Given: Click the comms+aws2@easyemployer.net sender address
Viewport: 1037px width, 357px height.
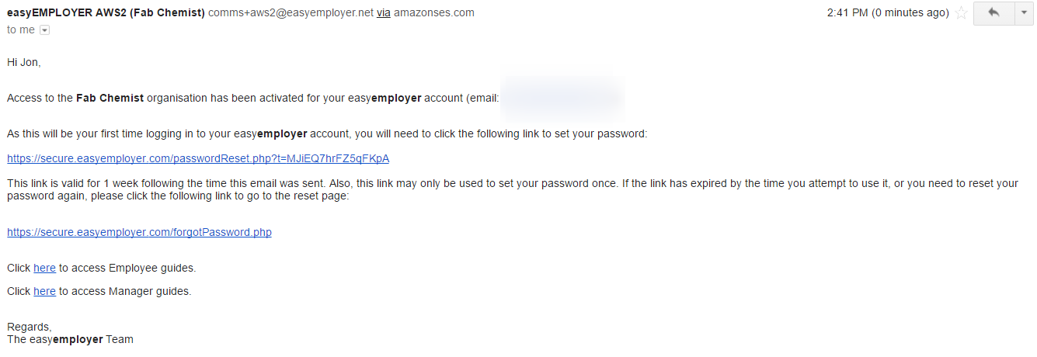Looking at the screenshot, I should (291, 13).
